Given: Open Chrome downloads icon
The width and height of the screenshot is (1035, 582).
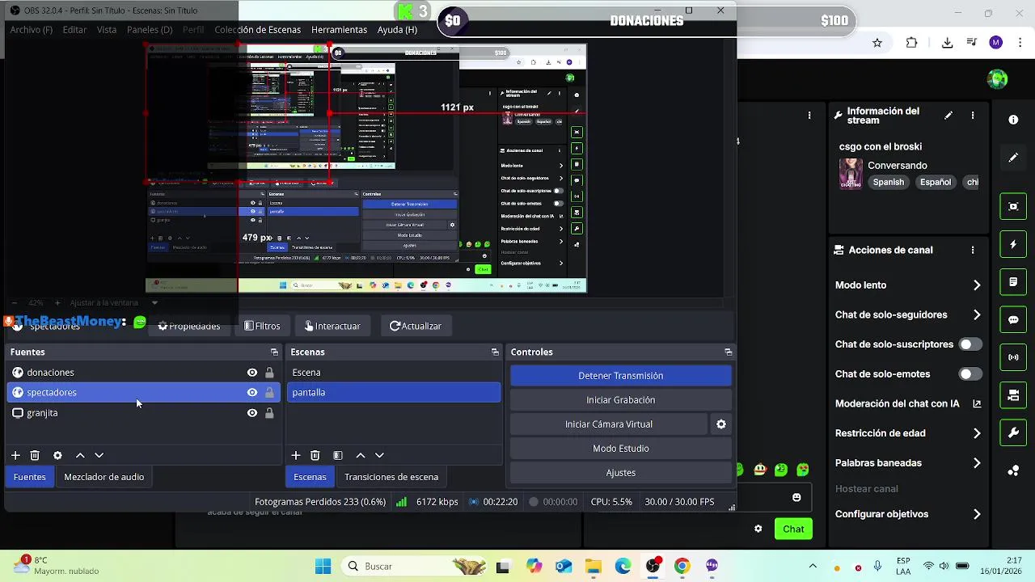Looking at the screenshot, I should click(947, 43).
